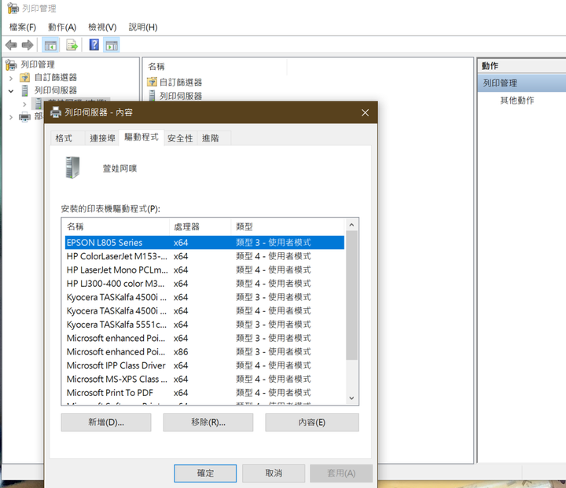Select the 驅動程式 tab

tap(141, 138)
